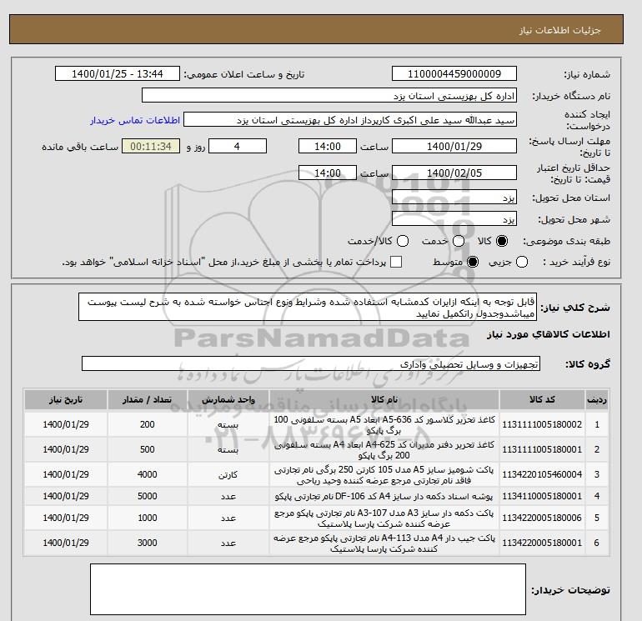Toggle the اسناد خزانه اسلامی payment checkbox

click(396, 262)
